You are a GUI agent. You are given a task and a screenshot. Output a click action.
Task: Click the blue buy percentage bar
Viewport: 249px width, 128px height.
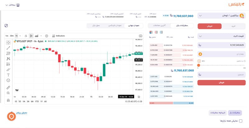tap(184, 103)
